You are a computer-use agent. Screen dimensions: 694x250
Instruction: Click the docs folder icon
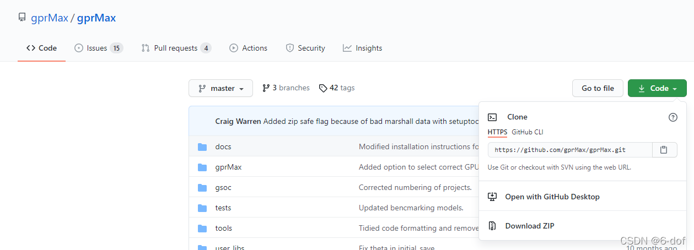[202, 147]
